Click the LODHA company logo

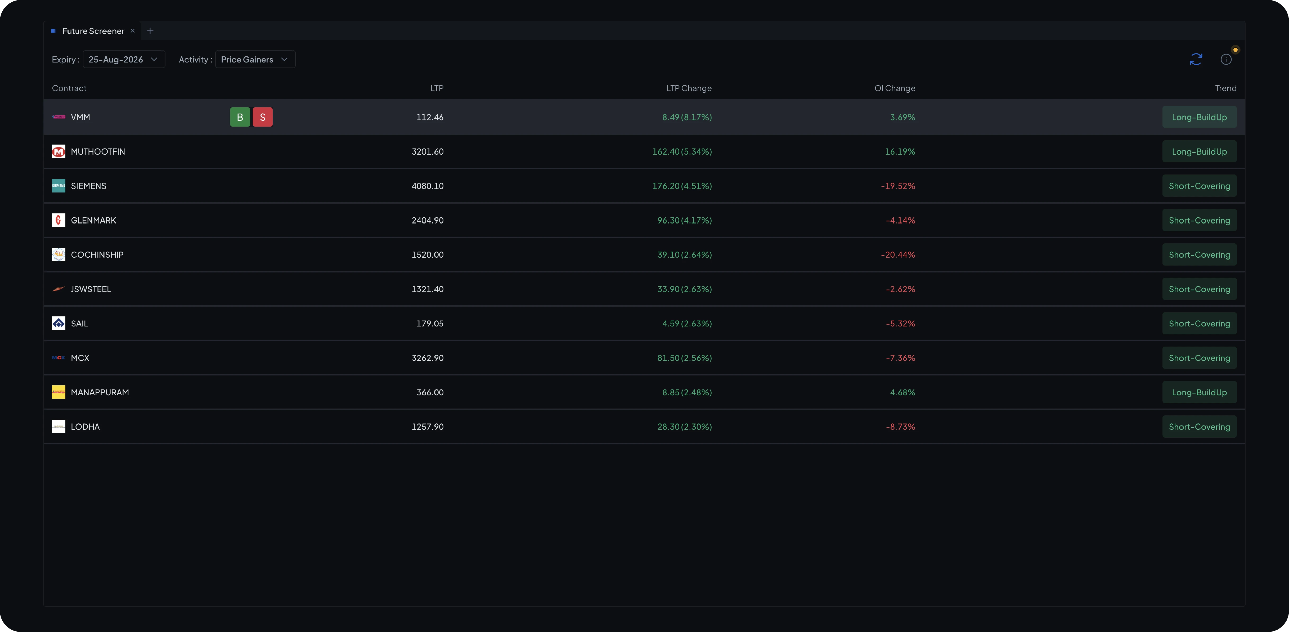click(59, 427)
